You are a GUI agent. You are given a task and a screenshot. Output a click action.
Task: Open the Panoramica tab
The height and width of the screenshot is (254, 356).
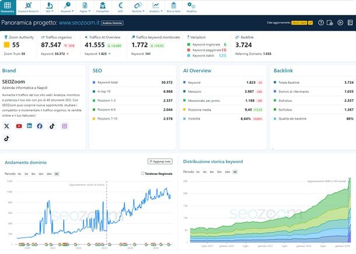[7, 7]
